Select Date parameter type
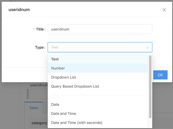Screen dimensions: 173x129 [98, 104]
